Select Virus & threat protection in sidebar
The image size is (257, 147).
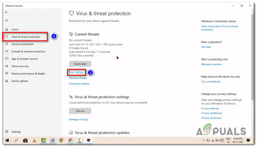[x=26, y=37]
